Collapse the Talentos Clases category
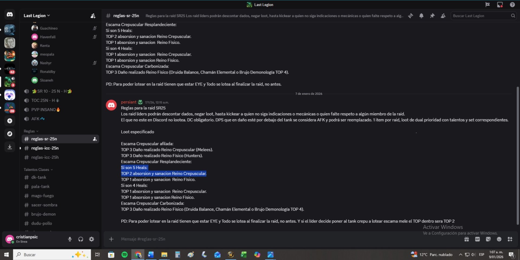This screenshot has width=520, height=260. tap(38, 170)
